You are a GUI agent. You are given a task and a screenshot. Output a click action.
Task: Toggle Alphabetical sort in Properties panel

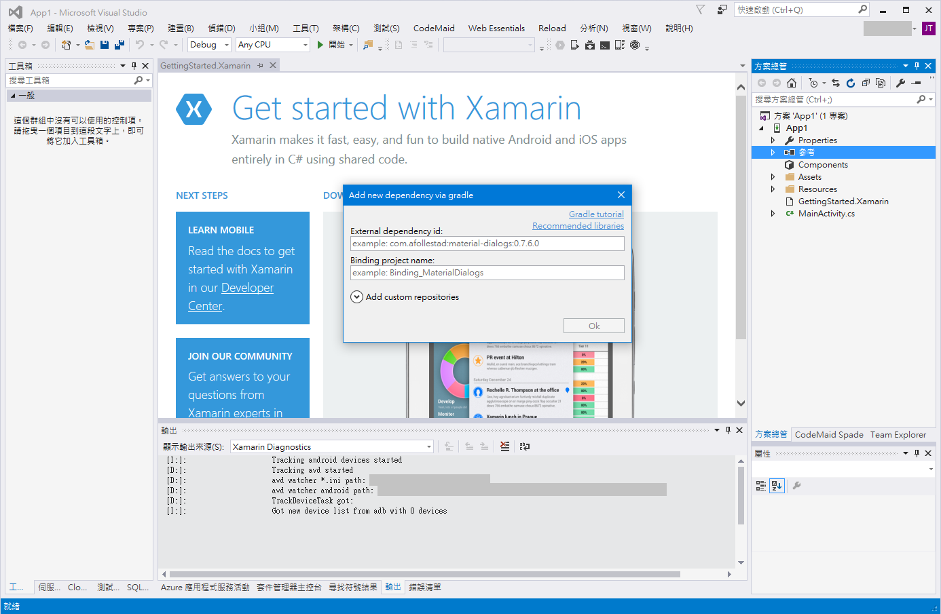click(x=777, y=486)
